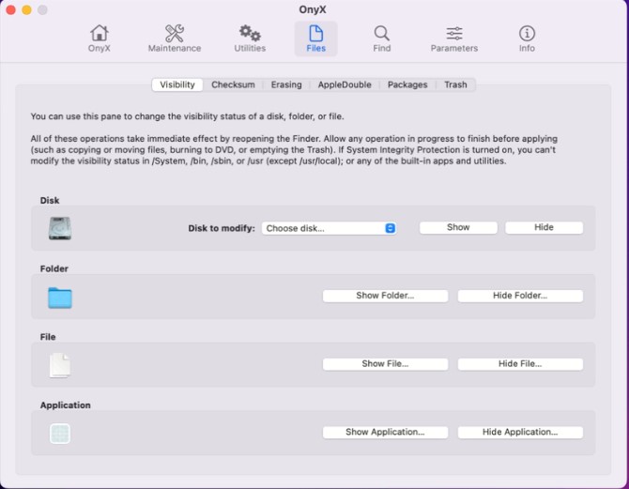Image resolution: width=629 pixels, height=489 pixels.
Task: Click the Show File button
Action: point(385,364)
